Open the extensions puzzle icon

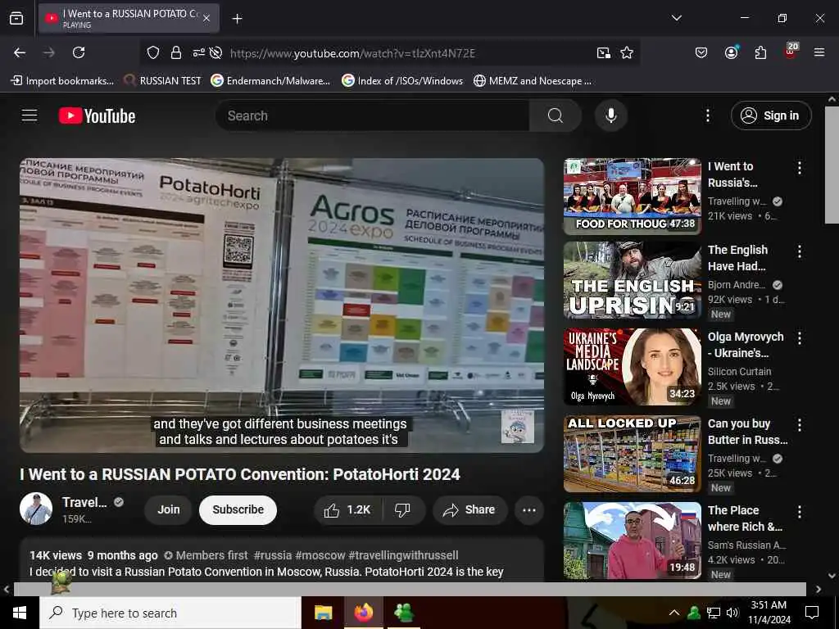tap(760, 52)
